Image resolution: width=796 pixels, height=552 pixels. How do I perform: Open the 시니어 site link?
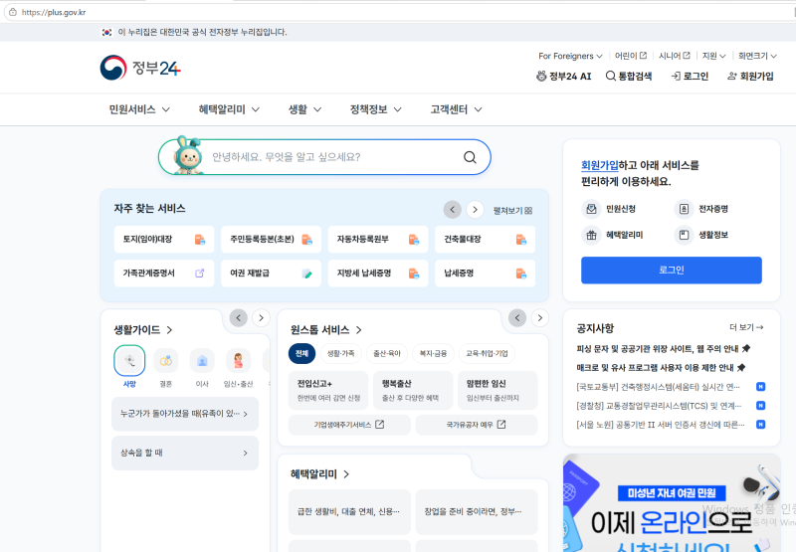[x=675, y=56]
